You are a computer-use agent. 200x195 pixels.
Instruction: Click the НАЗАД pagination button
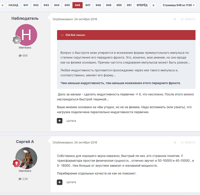point(13,5)
